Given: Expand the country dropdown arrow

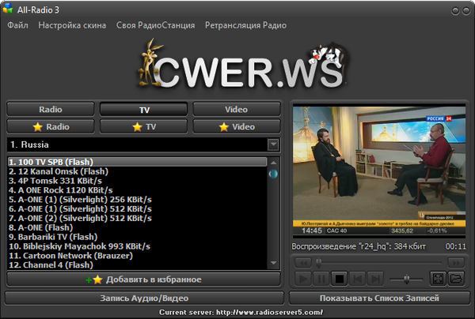Looking at the screenshot, I should point(273,144).
